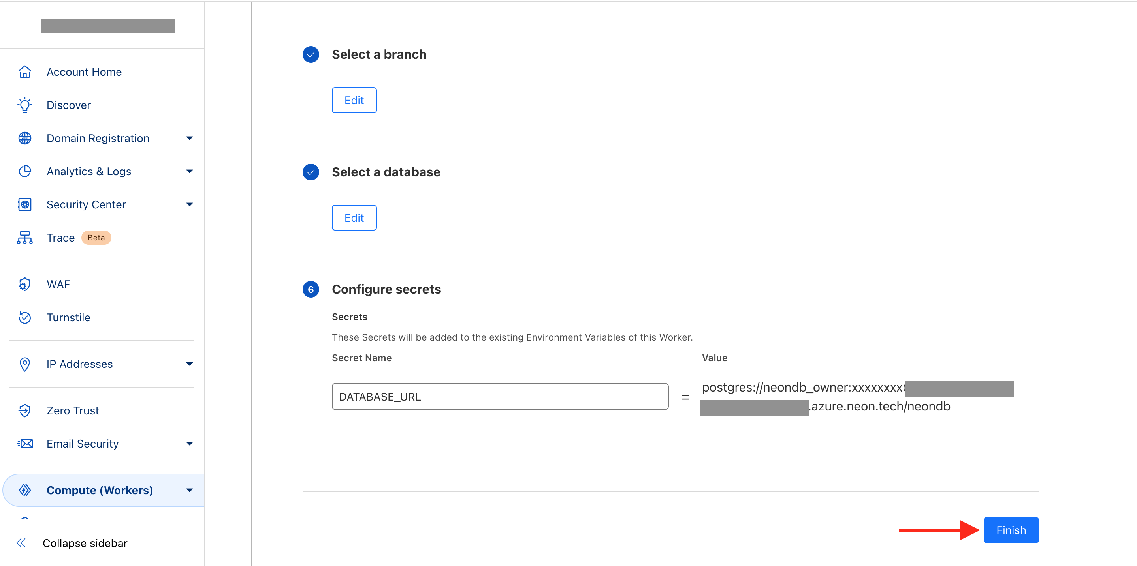Click the checkmark beside Select a database
This screenshot has width=1137, height=566.
[x=311, y=172]
